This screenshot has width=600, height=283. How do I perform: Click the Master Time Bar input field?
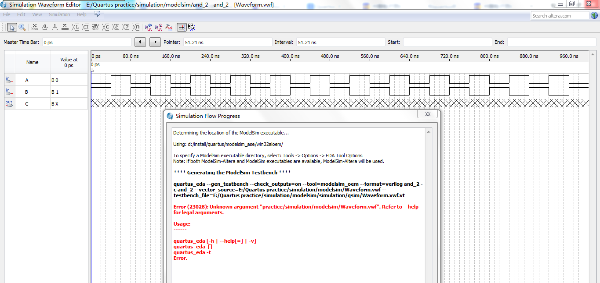coord(86,42)
